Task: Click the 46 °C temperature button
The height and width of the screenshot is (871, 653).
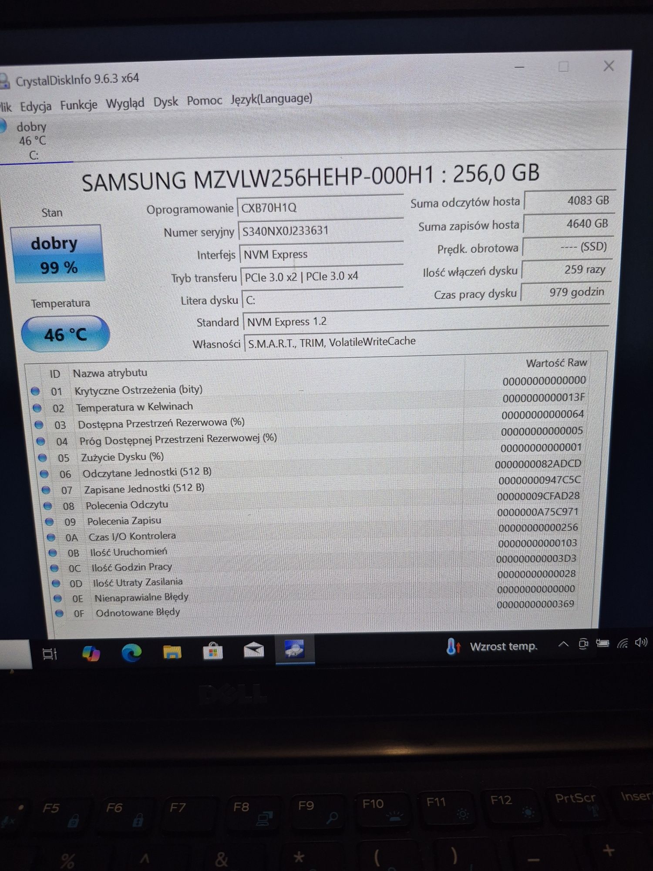Action: click(x=65, y=334)
